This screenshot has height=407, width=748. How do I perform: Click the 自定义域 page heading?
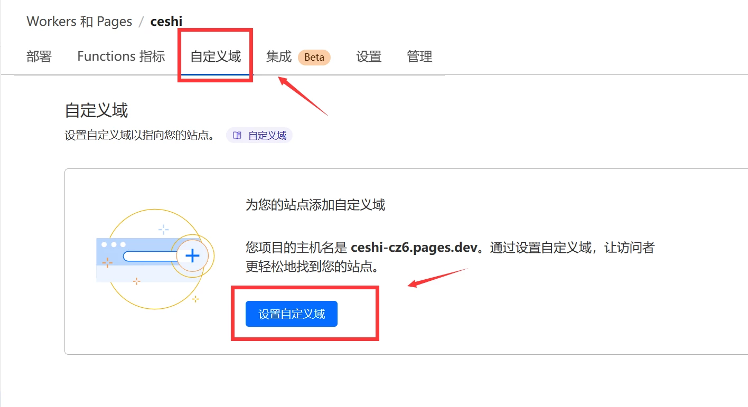click(x=96, y=111)
